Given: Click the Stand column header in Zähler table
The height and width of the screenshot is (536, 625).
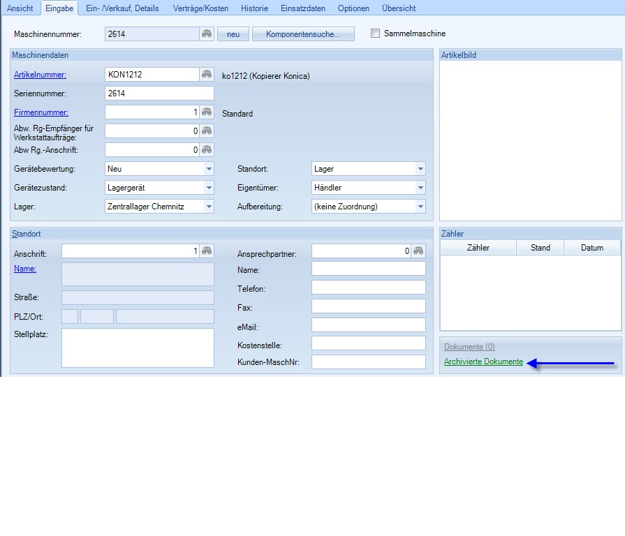Looking at the screenshot, I should pyautogui.click(x=540, y=248).
